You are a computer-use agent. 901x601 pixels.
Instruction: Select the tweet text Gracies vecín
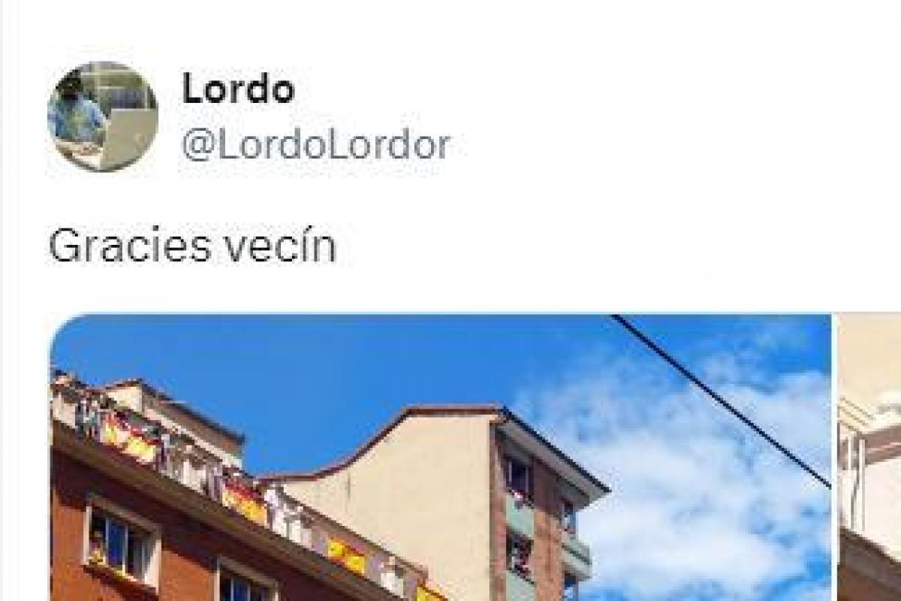(192, 246)
